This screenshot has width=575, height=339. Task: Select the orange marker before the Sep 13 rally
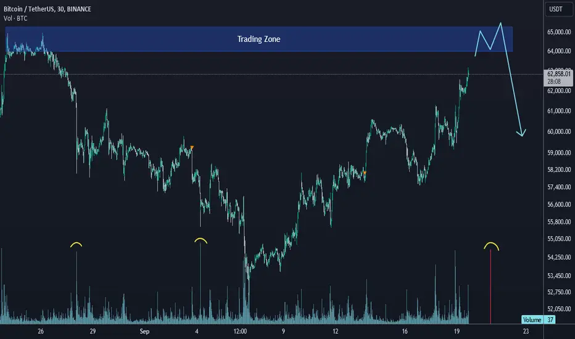[365, 173]
